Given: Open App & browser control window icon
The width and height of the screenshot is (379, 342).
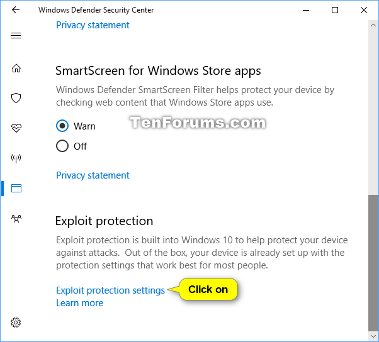Looking at the screenshot, I should pos(16,188).
